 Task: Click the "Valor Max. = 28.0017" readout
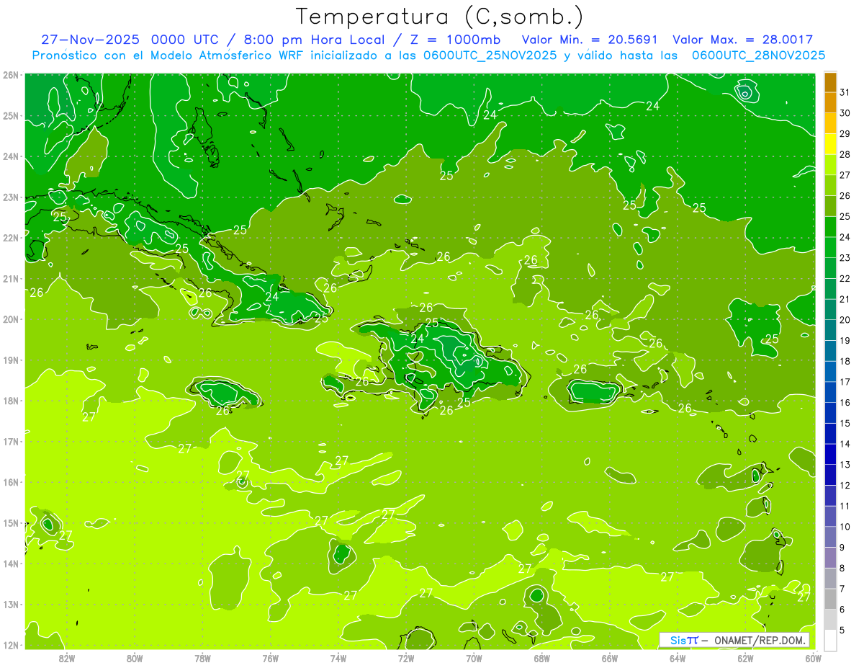[742, 40]
